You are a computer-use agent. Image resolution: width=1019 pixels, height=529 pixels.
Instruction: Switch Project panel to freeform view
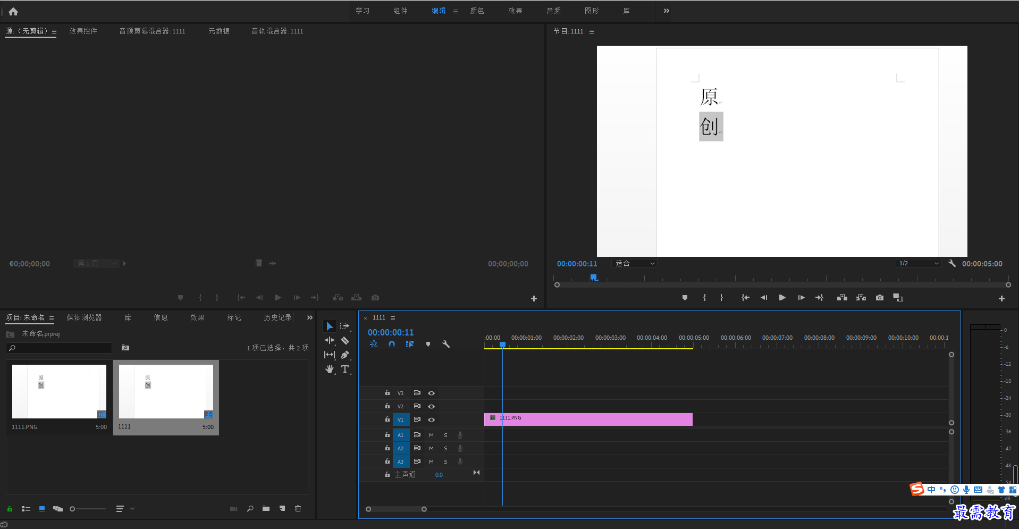[58, 509]
